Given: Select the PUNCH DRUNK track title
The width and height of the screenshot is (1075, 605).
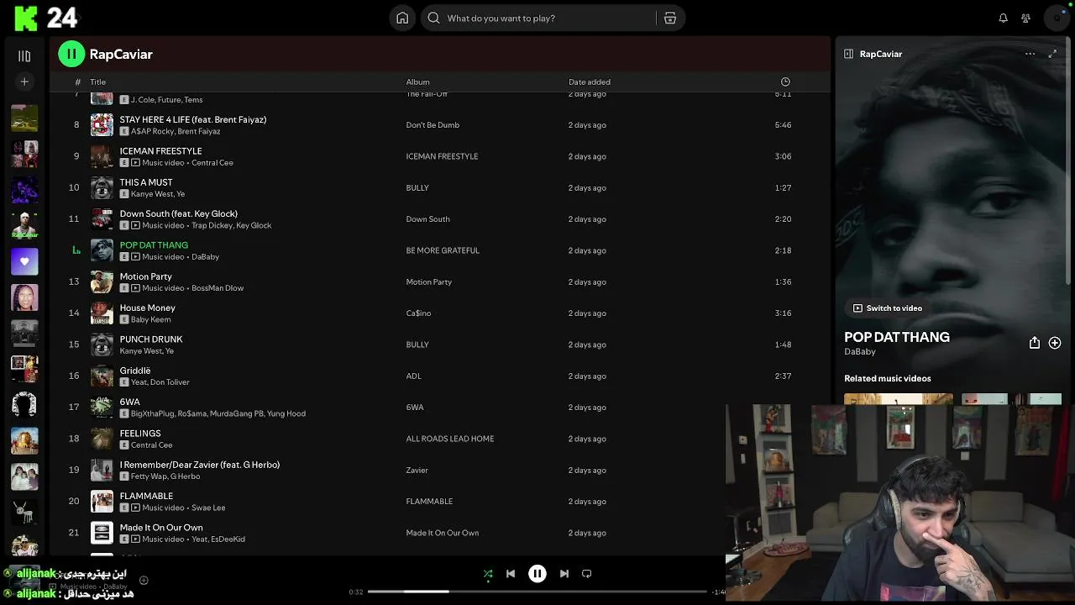Looking at the screenshot, I should (x=150, y=339).
